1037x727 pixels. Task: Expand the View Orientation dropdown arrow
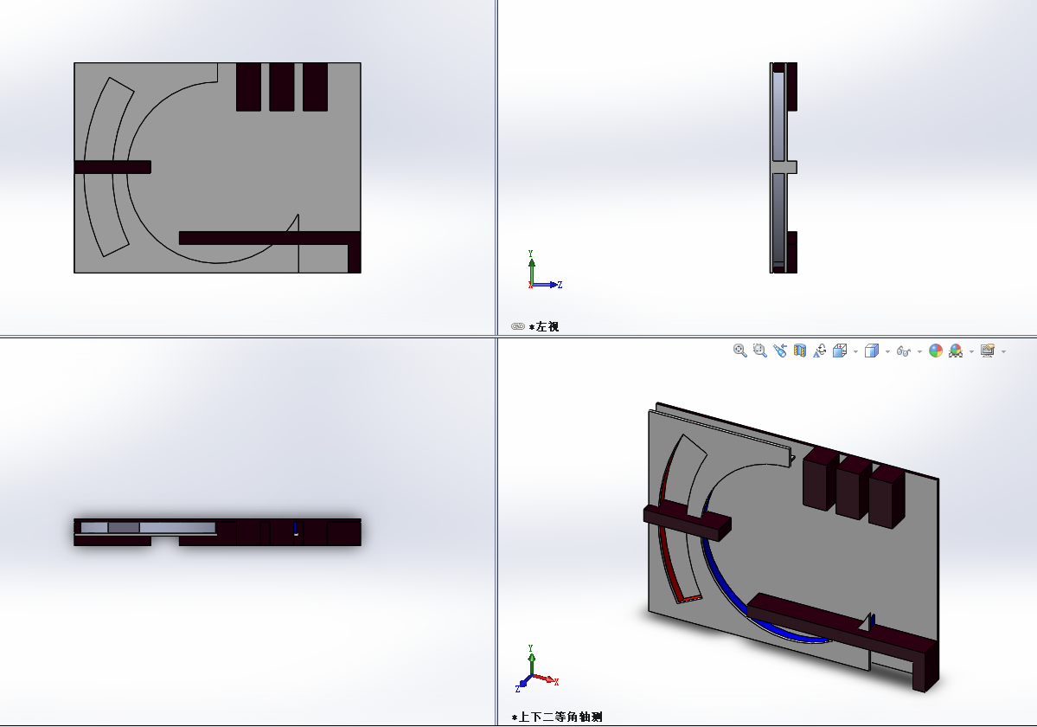pyautogui.click(x=855, y=351)
